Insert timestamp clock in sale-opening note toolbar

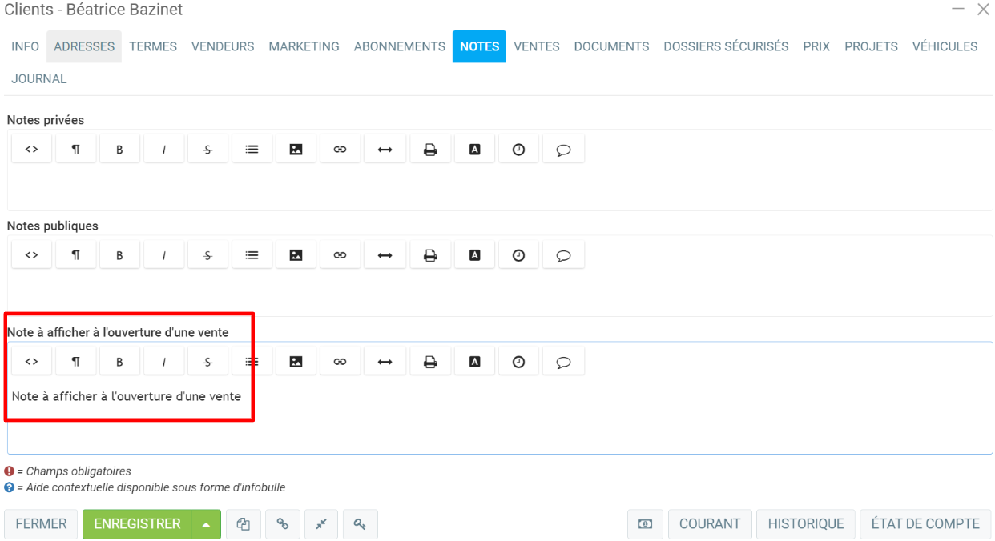518,362
